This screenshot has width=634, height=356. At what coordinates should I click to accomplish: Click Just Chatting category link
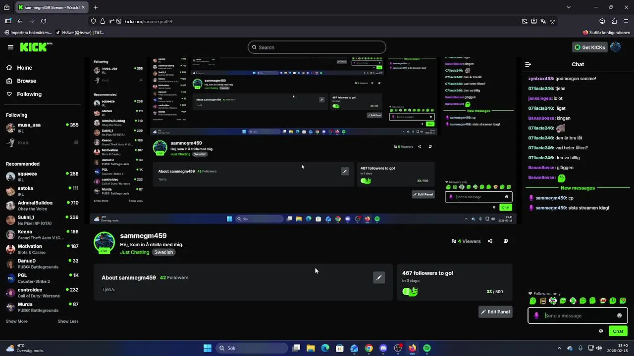tap(135, 252)
